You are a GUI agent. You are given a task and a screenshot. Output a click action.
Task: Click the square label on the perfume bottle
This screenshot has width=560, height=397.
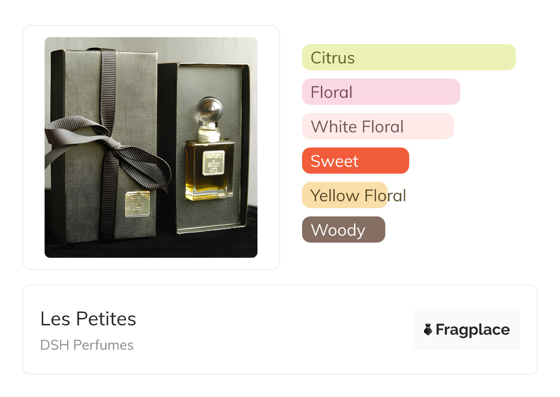[x=213, y=162]
